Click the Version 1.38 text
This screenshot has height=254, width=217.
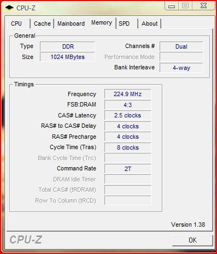point(188,225)
